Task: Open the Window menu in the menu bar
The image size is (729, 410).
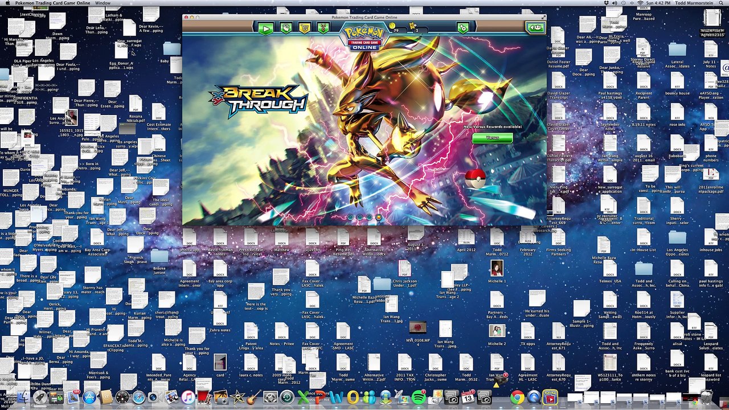Action: point(103,3)
